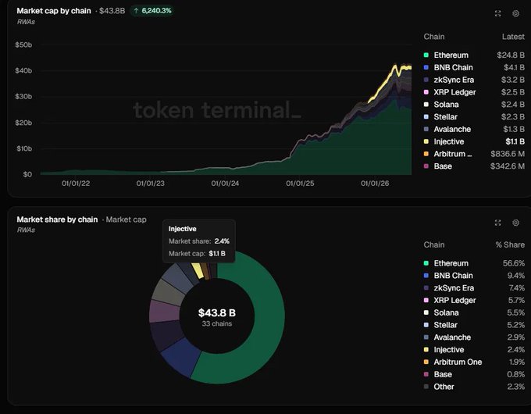Click the $4.1 B BNB Chain value

[x=514, y=67]
